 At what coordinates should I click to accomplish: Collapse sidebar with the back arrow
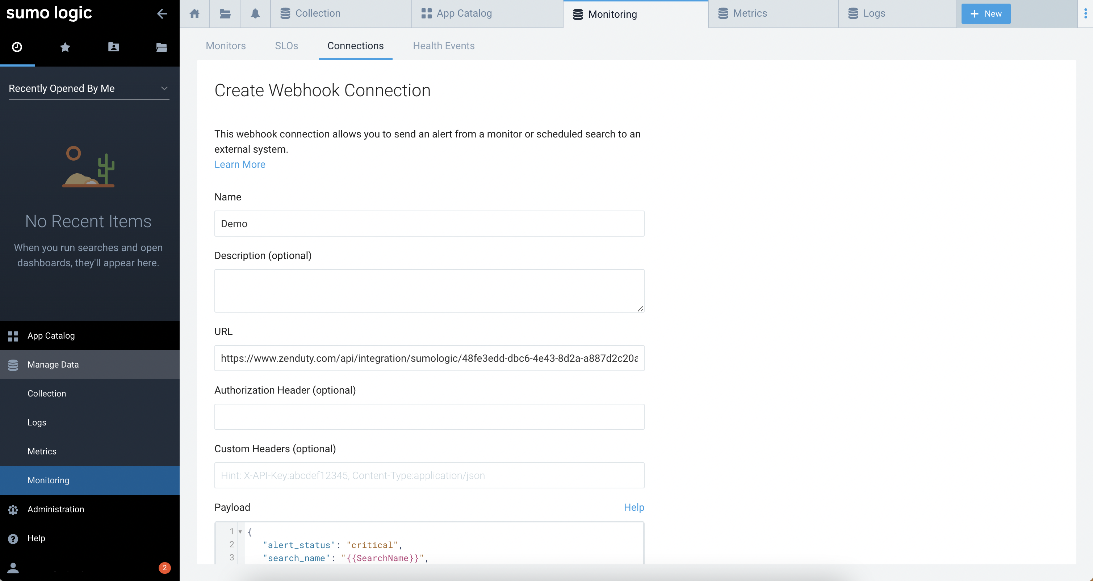click(162, 13)
